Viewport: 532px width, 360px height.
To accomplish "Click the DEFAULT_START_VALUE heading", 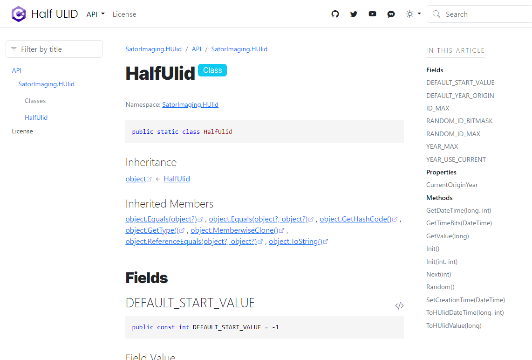I will click(190, 303).
